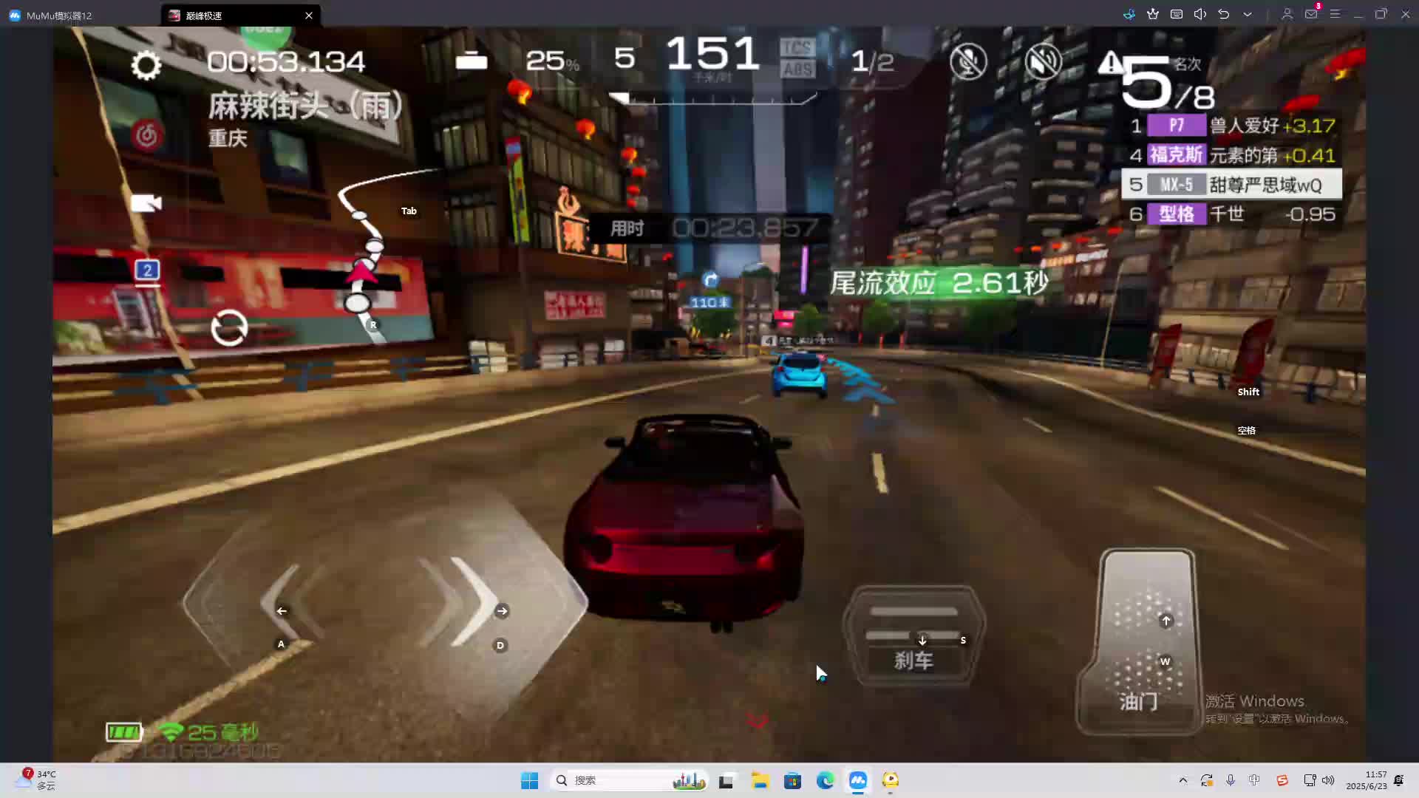Toggle the speaker mute button
1419x798 pixels.
pos(1043,61)
